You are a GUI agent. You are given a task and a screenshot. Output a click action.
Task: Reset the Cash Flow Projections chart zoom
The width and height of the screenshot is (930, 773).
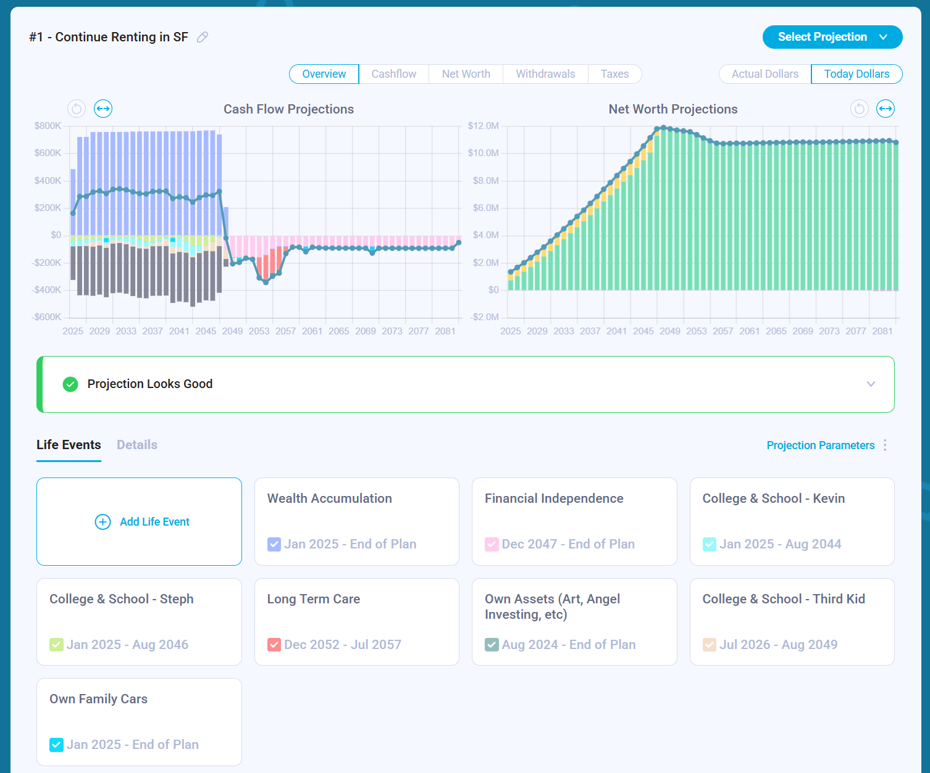point(77,109)
